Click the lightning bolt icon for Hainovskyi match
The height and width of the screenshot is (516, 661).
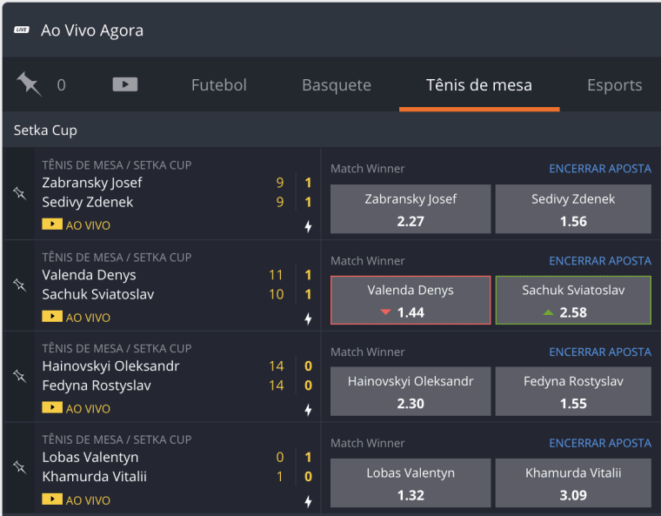[308, 410]
